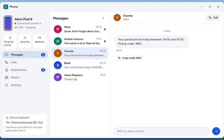This screenshot has width=224, height=140.
Task: Open the Andrei Ionescu conversation
Action: click(80, 41)
